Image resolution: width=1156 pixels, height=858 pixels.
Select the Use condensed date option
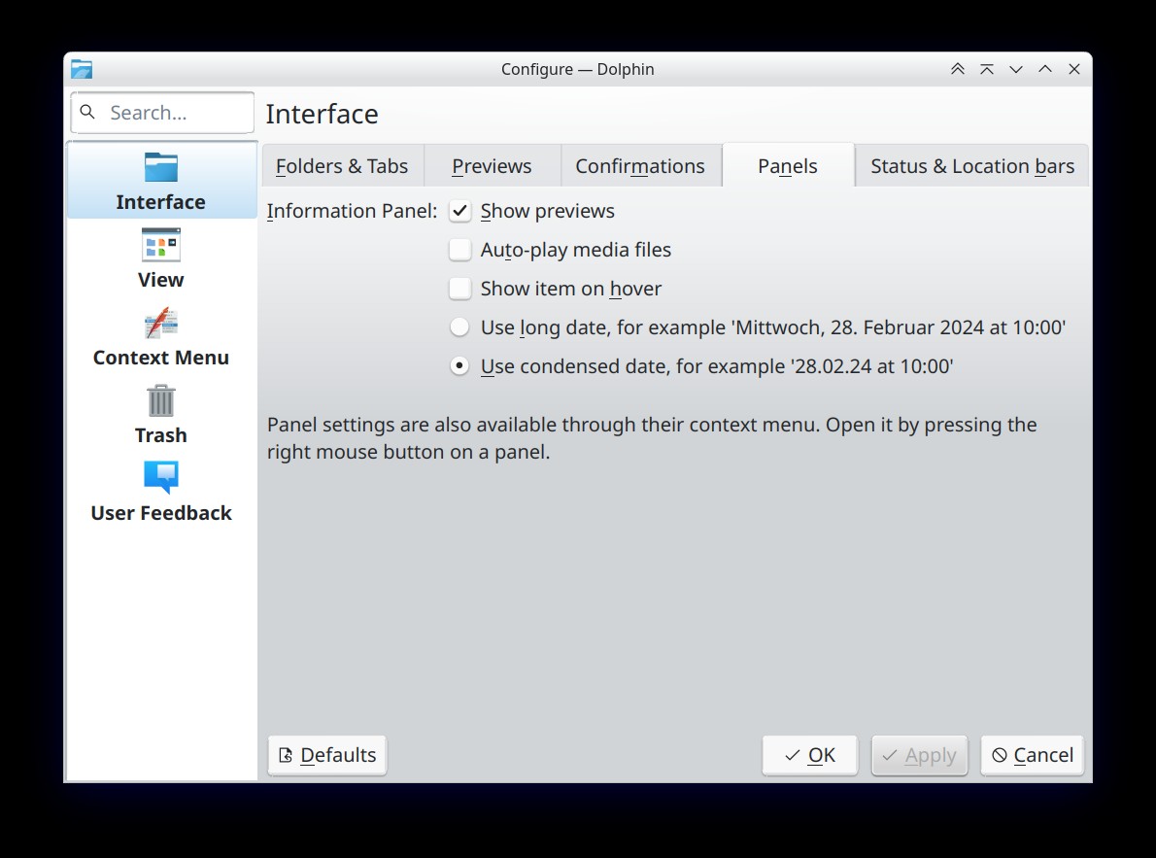(x=460, y=366)
